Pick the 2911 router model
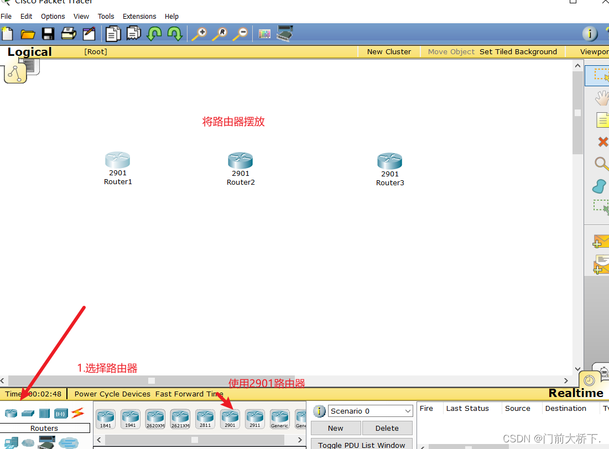This screenshot has width=609, height=449. [x=255, y=419]
